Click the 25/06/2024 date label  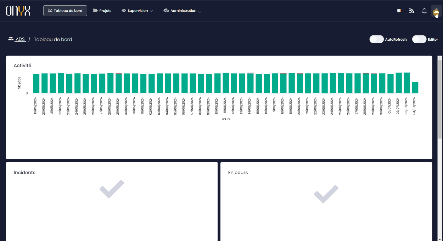tap(340, 106)
